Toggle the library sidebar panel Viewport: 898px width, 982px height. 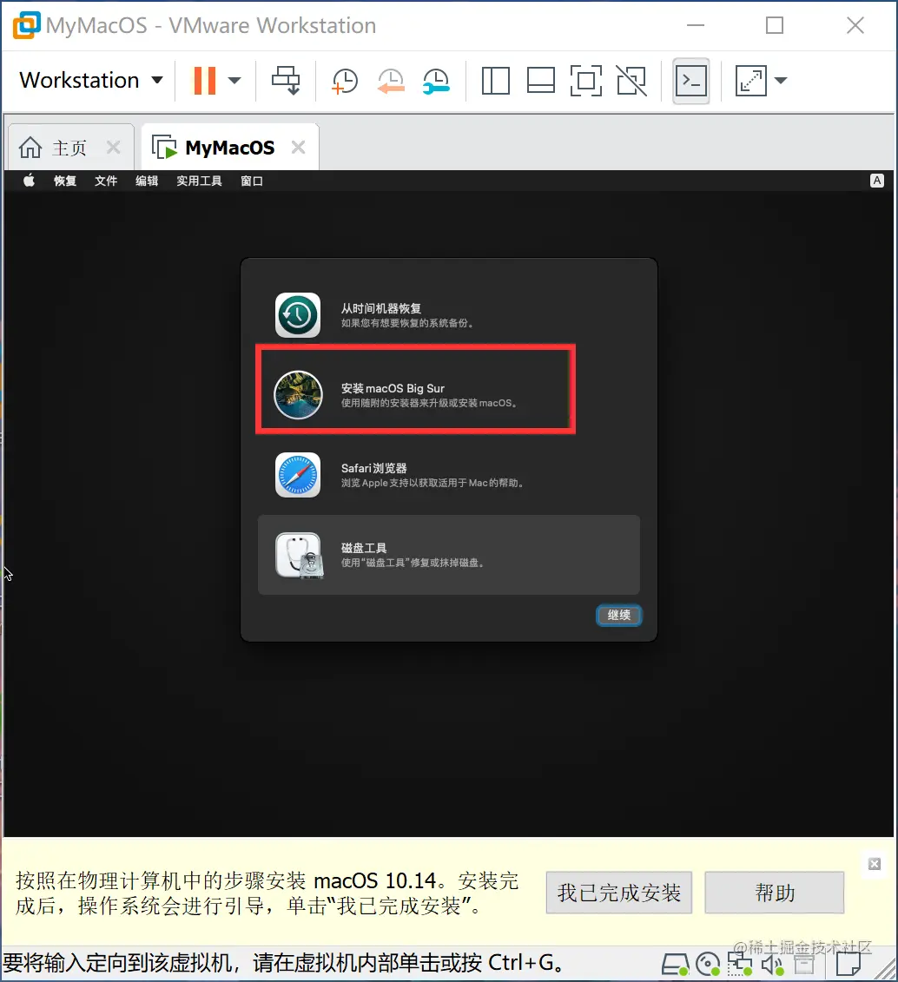[495, 81]
